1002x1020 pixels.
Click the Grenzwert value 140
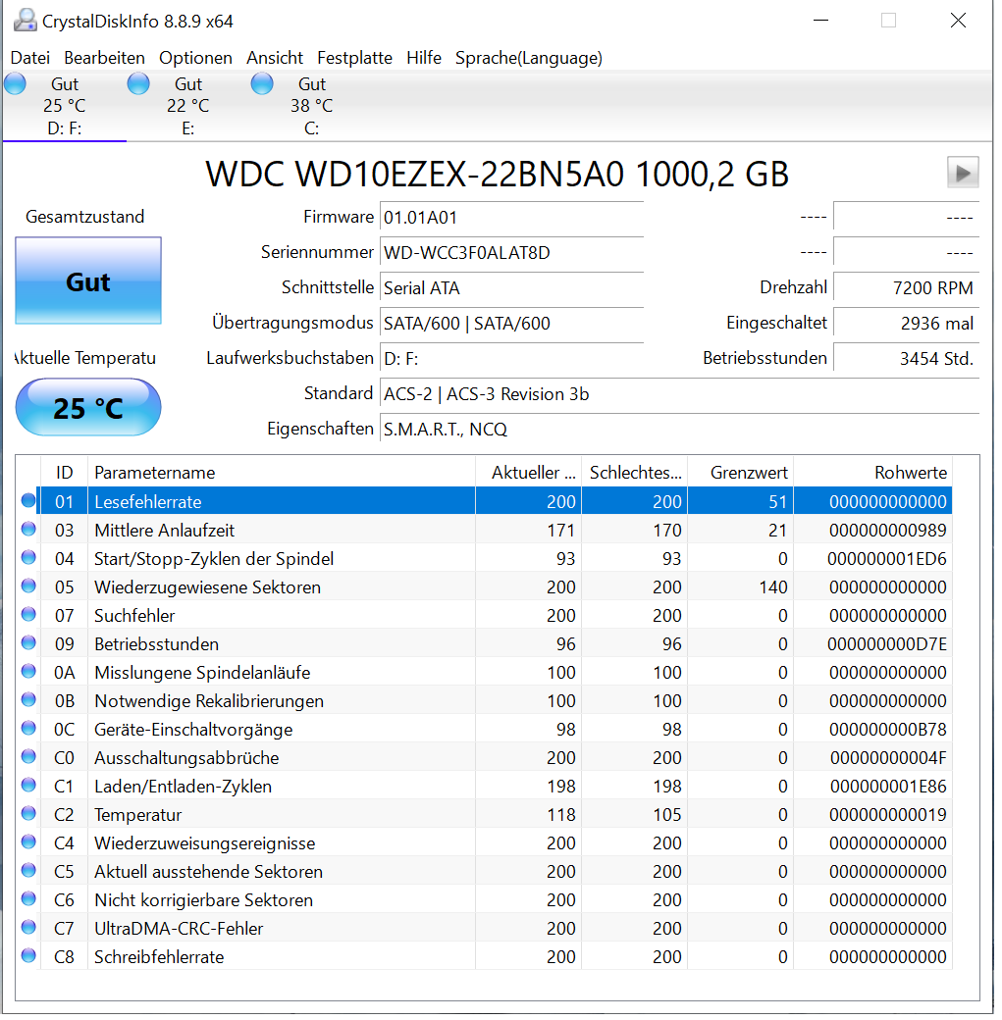(773, 587)
